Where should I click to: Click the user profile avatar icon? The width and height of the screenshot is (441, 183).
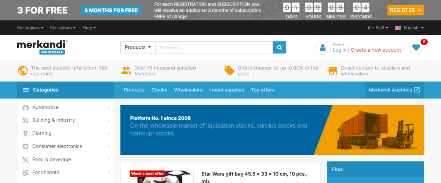[x=323, y=47]
